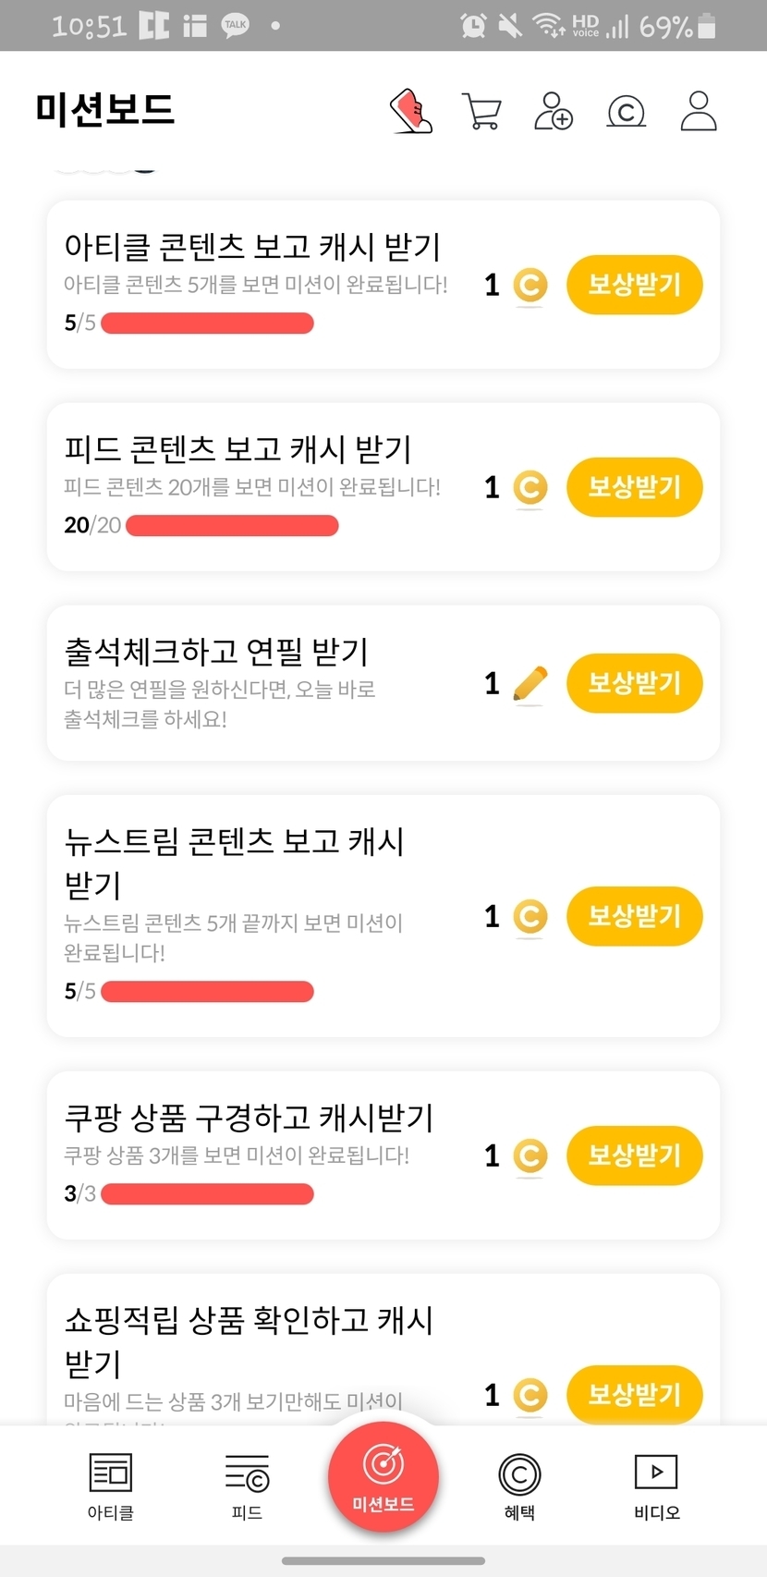Image resolution: width=767 pixels, height=1577 pixels.
Task: Open the cash coin icon in header
Action: pyautogui.click(x=626, y=112)
